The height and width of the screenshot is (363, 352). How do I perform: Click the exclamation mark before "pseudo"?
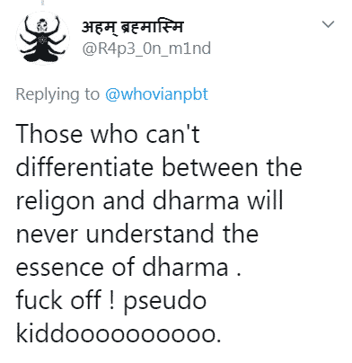110,300
